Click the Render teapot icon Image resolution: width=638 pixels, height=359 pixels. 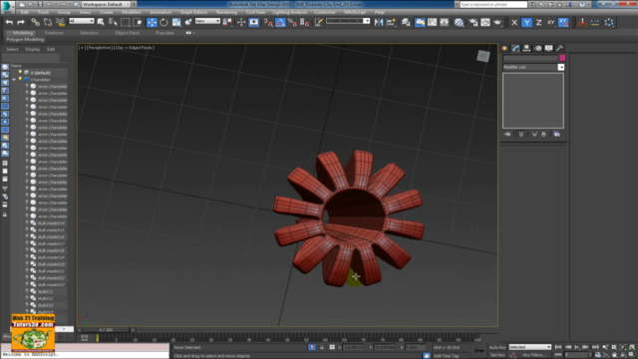497,22
